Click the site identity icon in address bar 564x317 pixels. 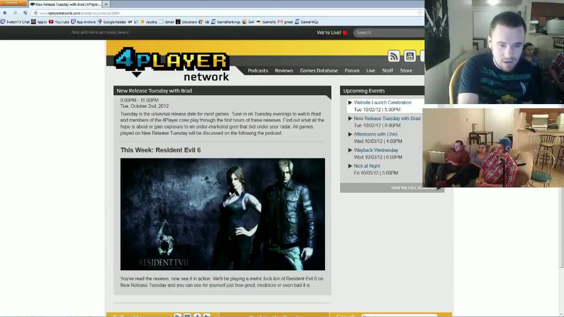[36, 13]
